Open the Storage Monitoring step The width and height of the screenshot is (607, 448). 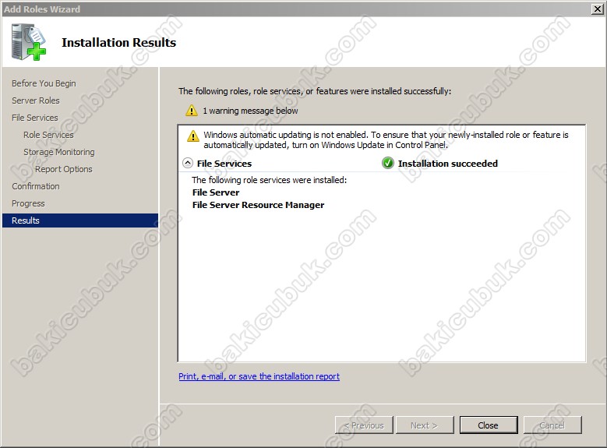pos(59,152)
